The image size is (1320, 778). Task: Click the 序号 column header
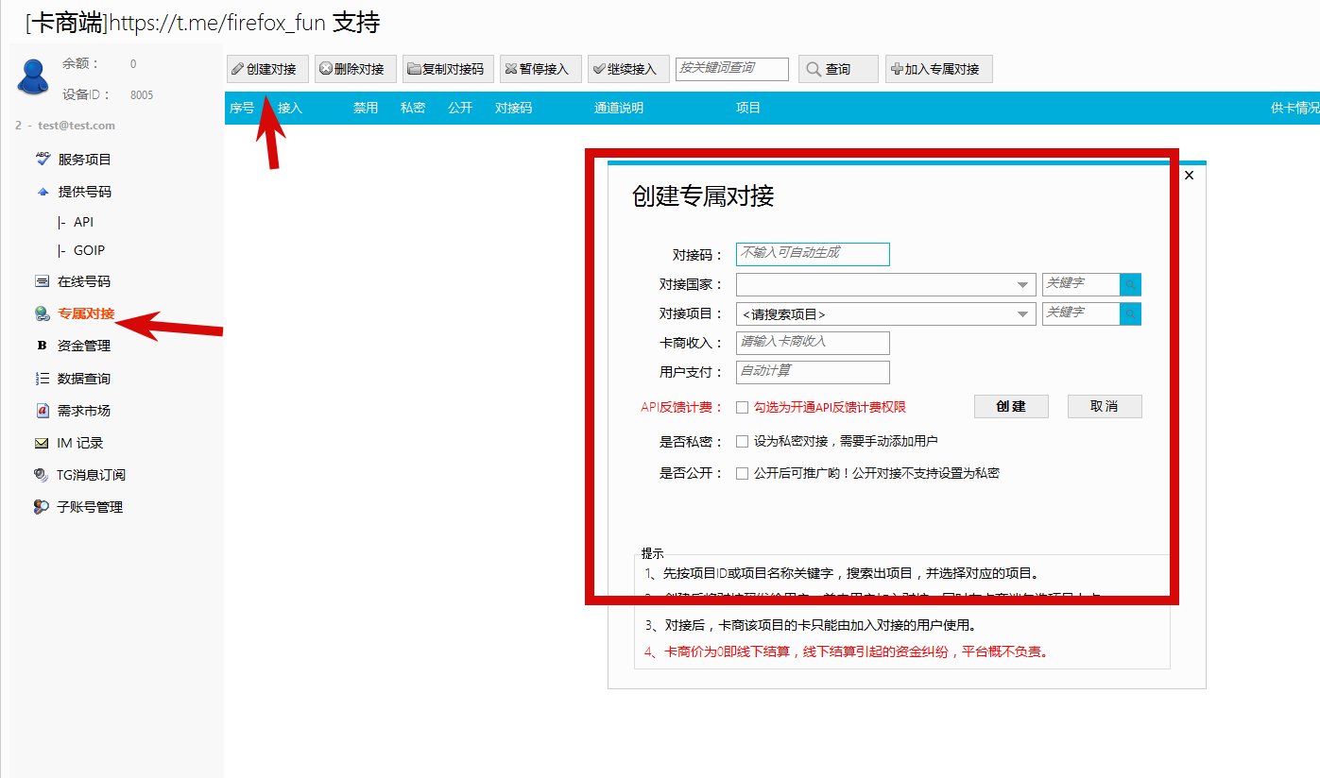click(242, 109)
